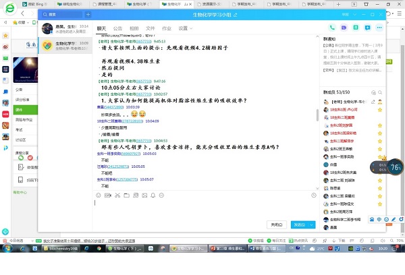Viewport: 405px width, 275px height.
Task: Expand the 设置 dropdown menu
Action: click(184, 28)
